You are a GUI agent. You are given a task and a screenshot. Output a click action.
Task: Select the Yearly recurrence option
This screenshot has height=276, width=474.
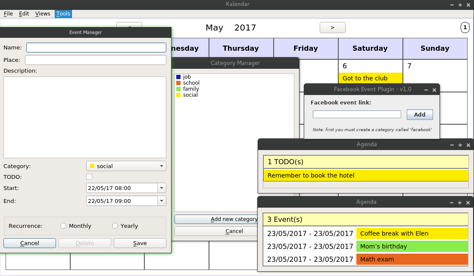click(x=115, y=225)
